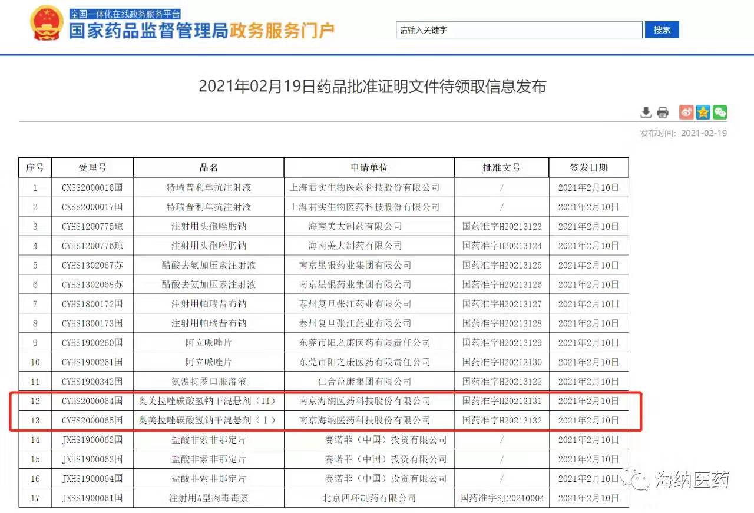Viewport: 754px width, 513px height.
Task: Click the 品名 column header
Action: point(209,168)
